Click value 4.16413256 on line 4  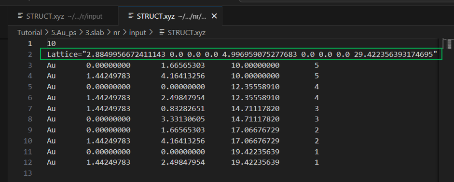coord(183,76)
